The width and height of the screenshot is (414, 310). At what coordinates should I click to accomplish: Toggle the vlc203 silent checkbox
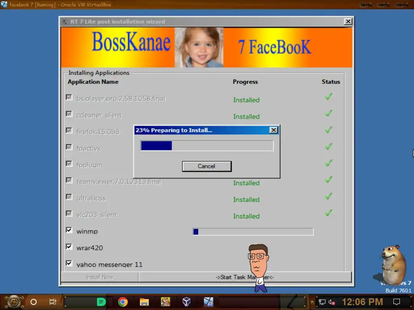[x=69, y=214]
